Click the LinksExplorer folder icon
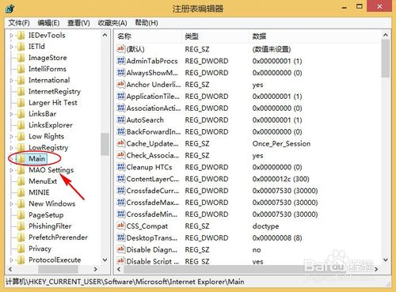 (21, 125)
